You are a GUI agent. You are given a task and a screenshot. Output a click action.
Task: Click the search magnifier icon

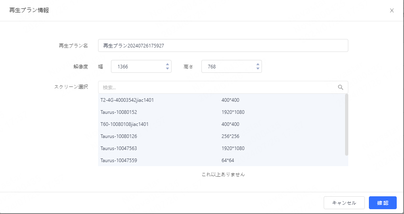coord(341,87)
